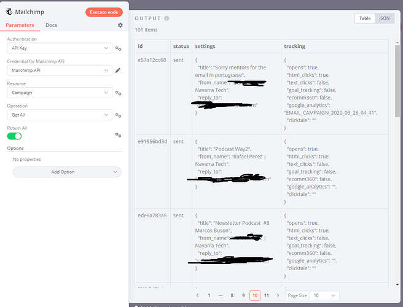Select Table output view
Image resolution: width=403 pixels, height=307 pixels.
point(365,18)
